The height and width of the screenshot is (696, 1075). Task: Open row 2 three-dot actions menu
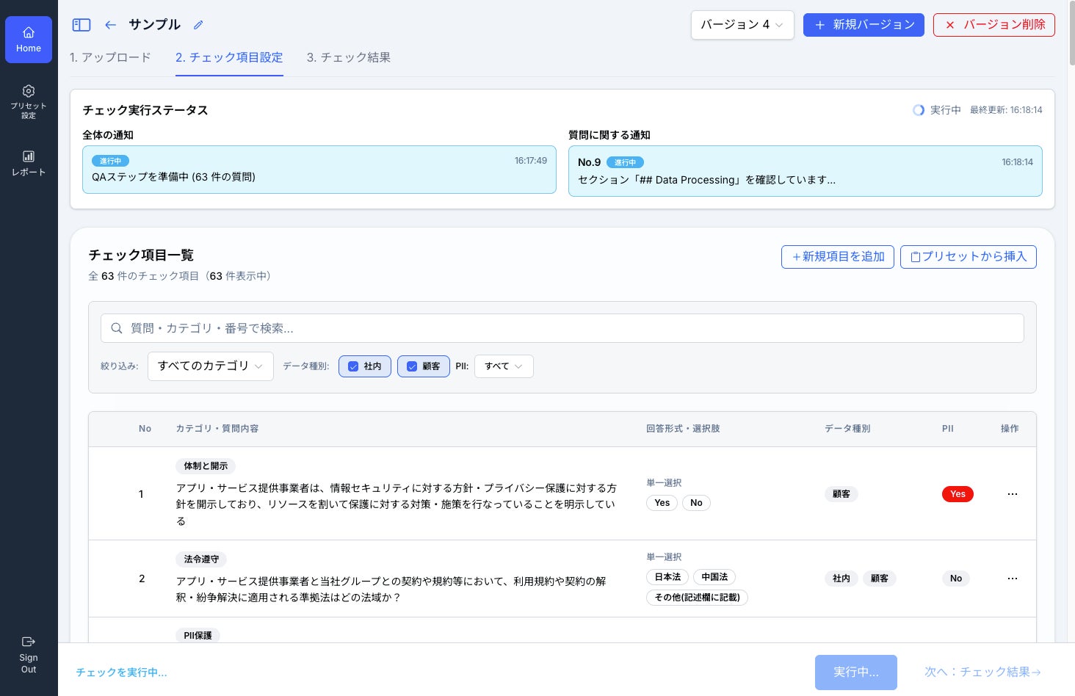coord(1012,579)
